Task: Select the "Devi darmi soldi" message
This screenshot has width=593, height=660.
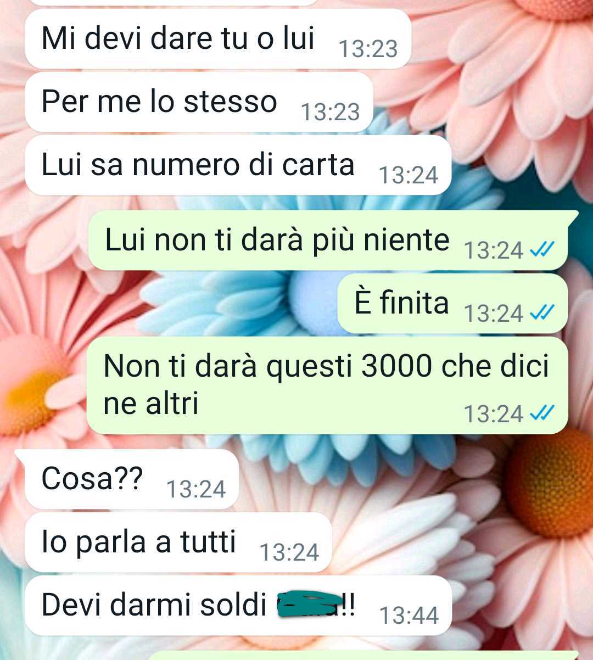Action: pyautogui.click(x=238, y=606)
